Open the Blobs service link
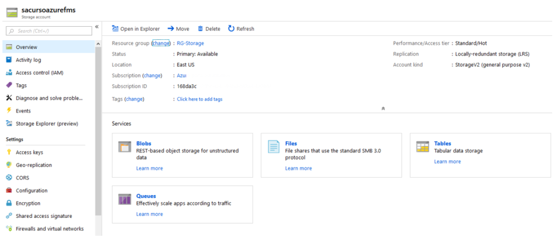This screenshot has height=244, width=557. (x=144, y=143)
